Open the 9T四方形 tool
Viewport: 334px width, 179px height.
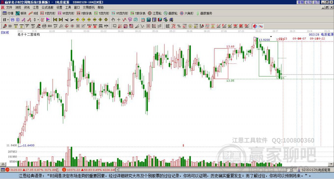pyautogui.click(x=120, y=13)
